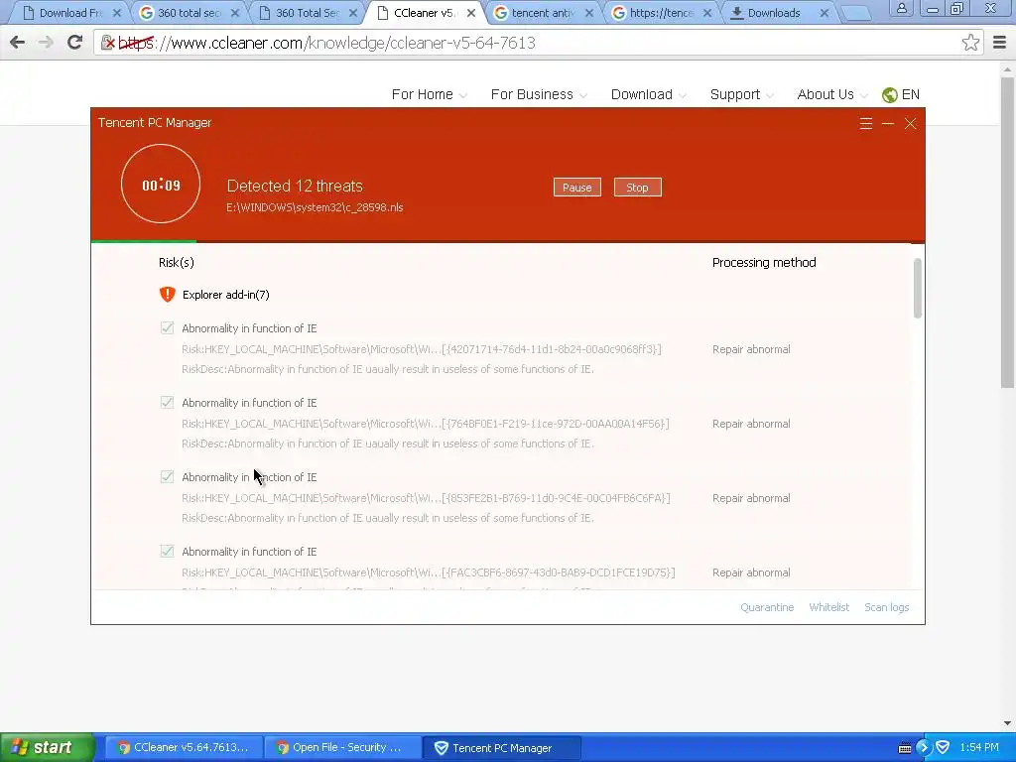Open the Quarantine link
The height and width of the screenshot is (762, 1016).
[x=767, y=607]
